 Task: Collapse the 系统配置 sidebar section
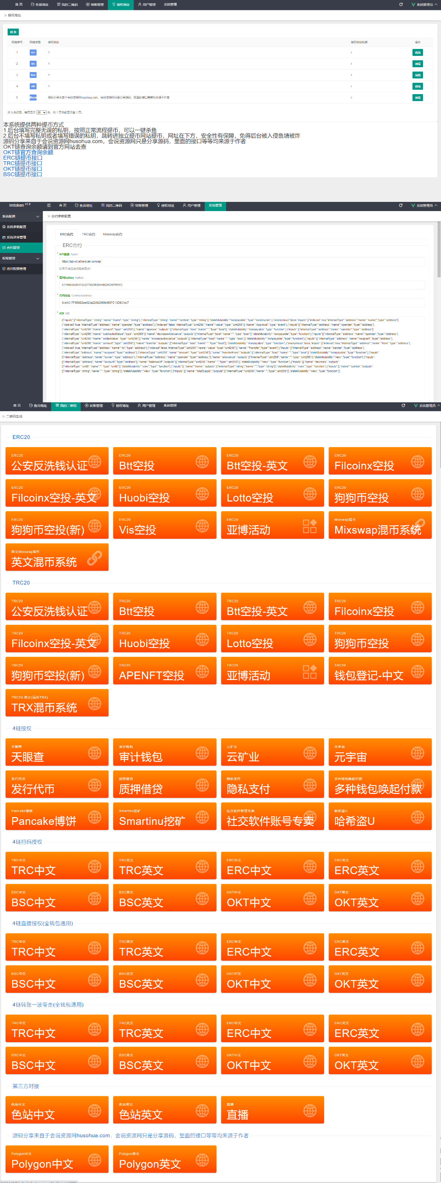(37, 216)
